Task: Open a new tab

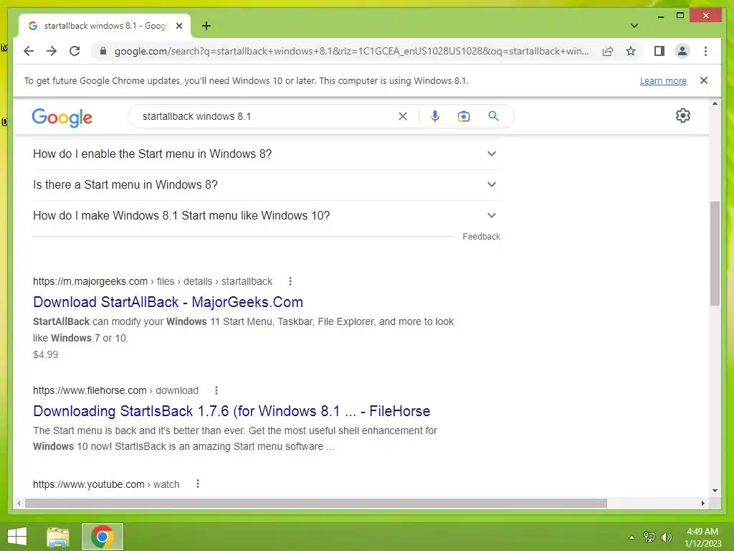Action: (x=206, y=26)
